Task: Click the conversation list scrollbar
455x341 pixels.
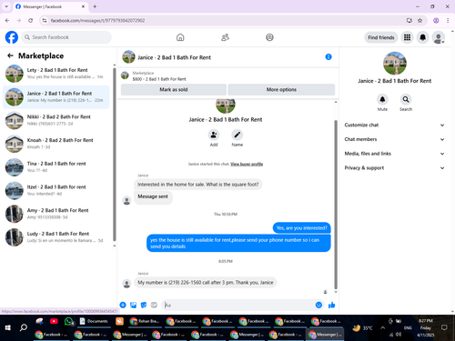Action: (x=114, y=155)
